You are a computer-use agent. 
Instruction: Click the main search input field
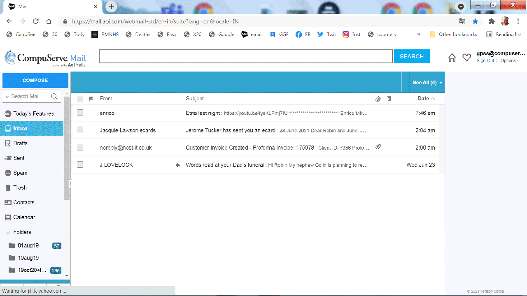245,57
